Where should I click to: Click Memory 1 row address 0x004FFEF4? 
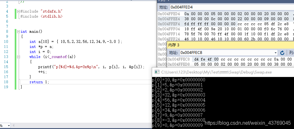[169, 24]
